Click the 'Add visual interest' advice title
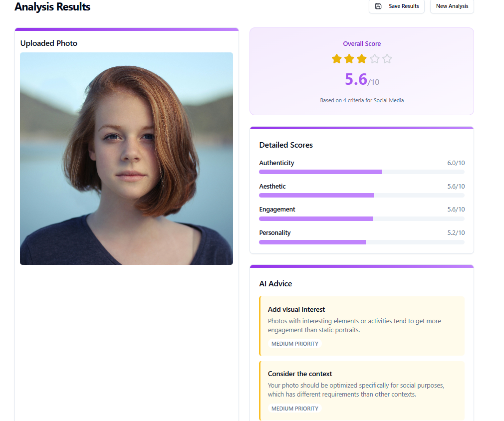Screen dimensions: 504x421 click(x=296, y=309)
